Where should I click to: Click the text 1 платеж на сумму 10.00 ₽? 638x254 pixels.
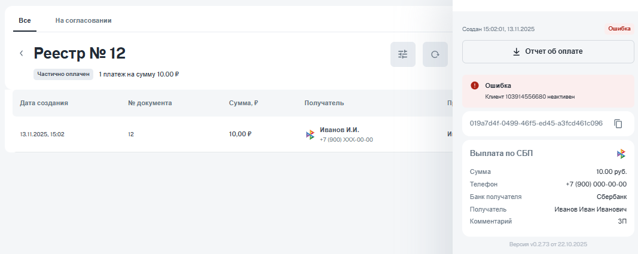click(x=139, y=74)
